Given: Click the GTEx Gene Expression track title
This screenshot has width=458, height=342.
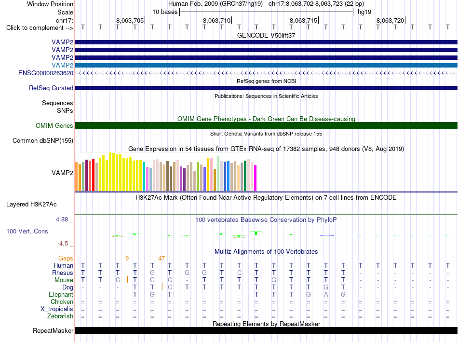Looking at the screenshot, I should [266, 149].
